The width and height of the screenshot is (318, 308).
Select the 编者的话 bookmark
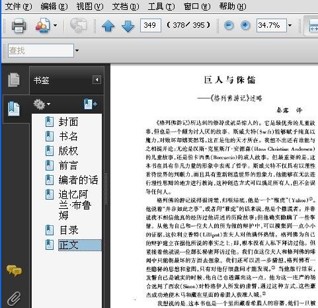(x=78, y=180)
